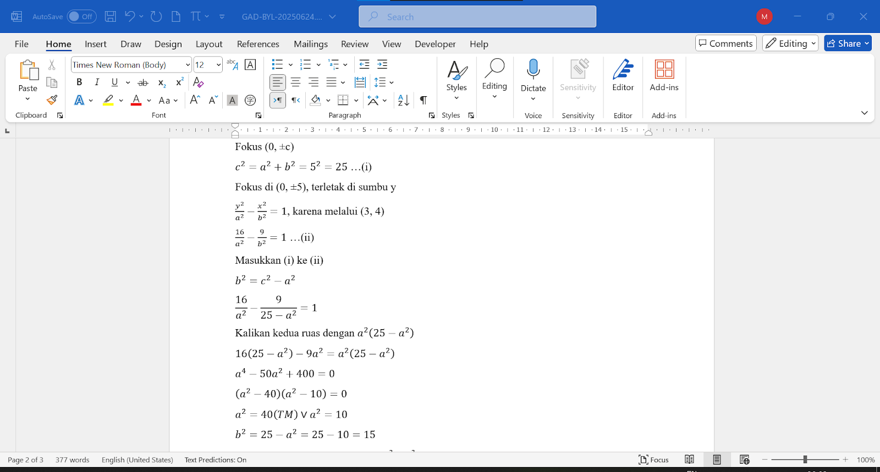Switch to the Developer tab
Screen dimensions: 880x472
[x=435, y=44]
